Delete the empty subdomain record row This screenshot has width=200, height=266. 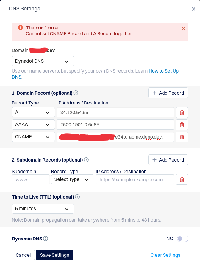coord(182,179)
